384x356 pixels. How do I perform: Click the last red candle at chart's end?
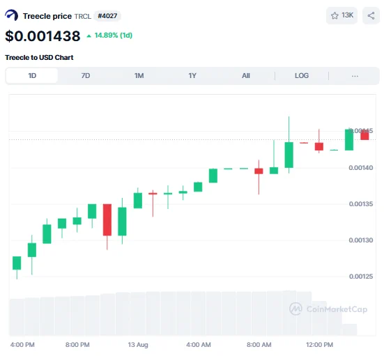(x=364, y=135)
